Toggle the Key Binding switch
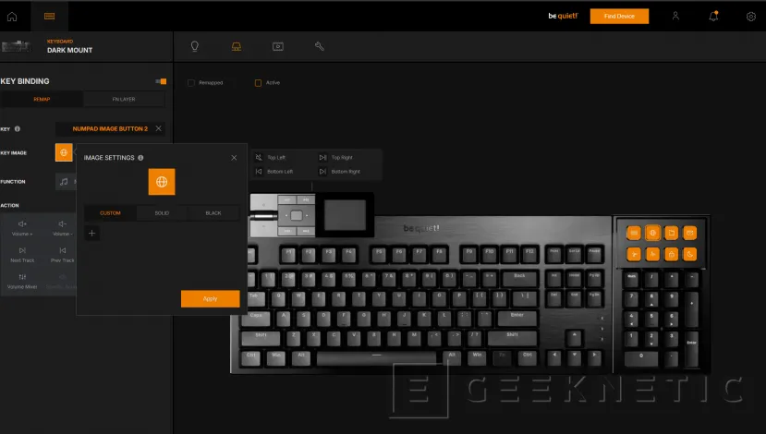 point(161,81)
